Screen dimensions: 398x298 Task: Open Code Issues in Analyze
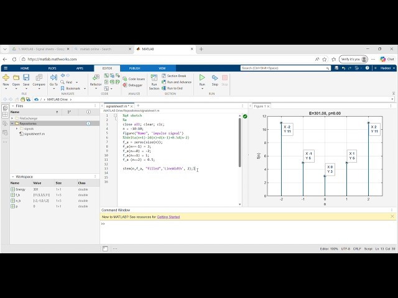(134, 79)
